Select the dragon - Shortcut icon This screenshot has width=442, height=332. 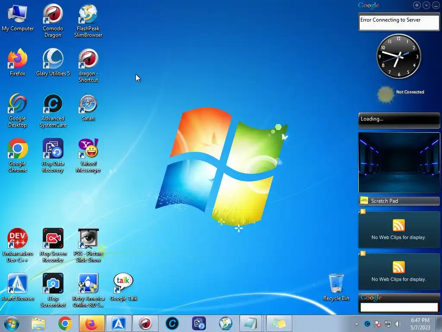coord(88,66)
